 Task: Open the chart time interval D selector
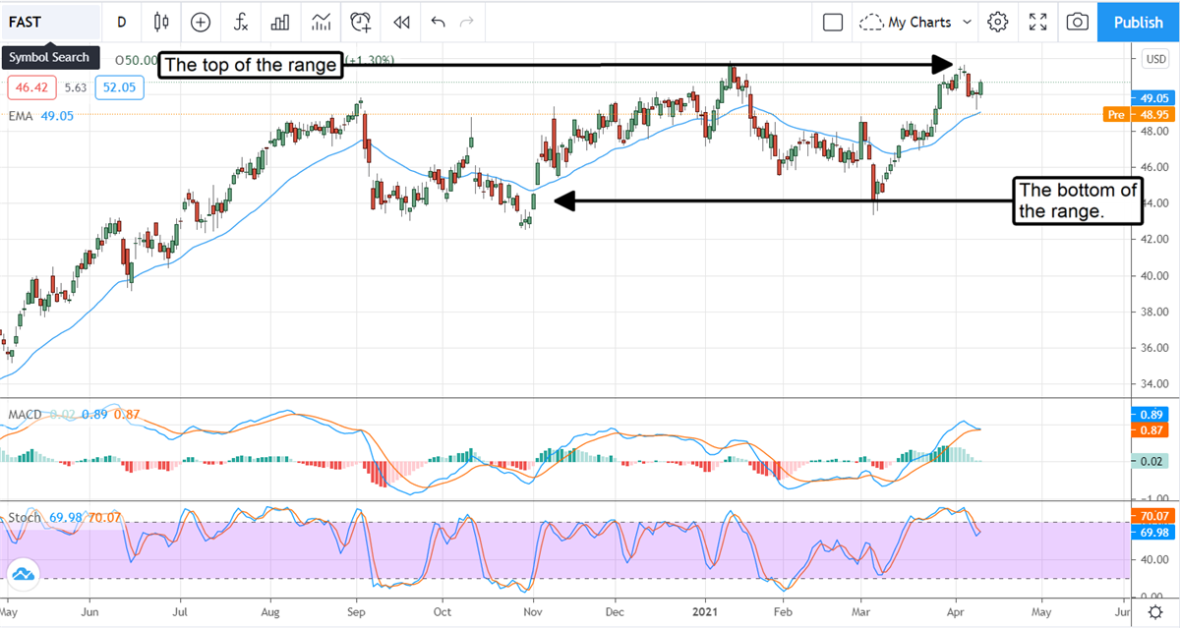tap(121, 22)
